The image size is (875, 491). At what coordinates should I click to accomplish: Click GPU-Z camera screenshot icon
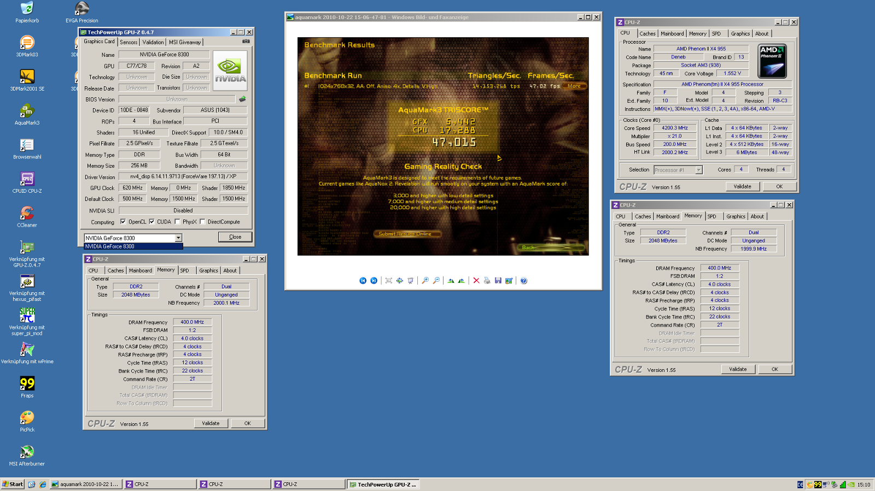(x=246, y=42)
